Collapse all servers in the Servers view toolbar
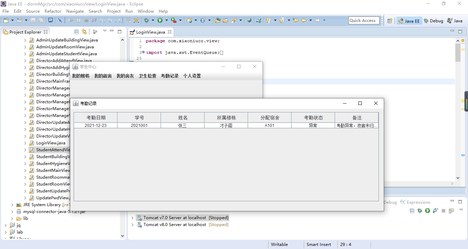 (412, 211)
